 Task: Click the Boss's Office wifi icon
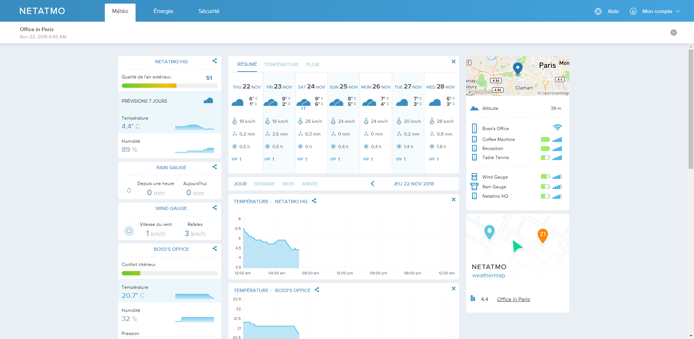(557, 128)
